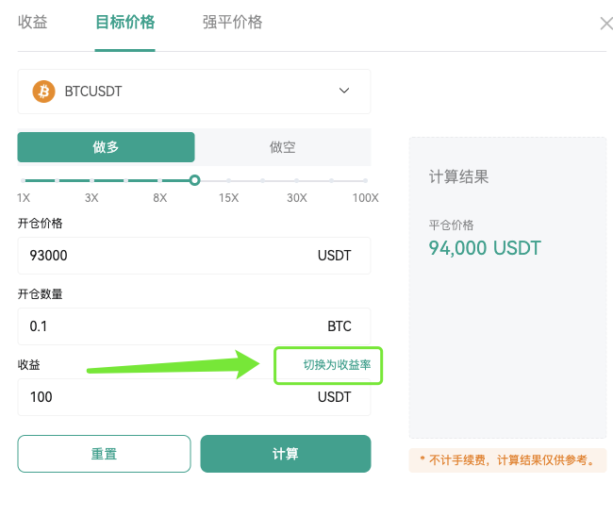Click the leverage slider handle
Screen dimensions: 613x517
point(194,180)
